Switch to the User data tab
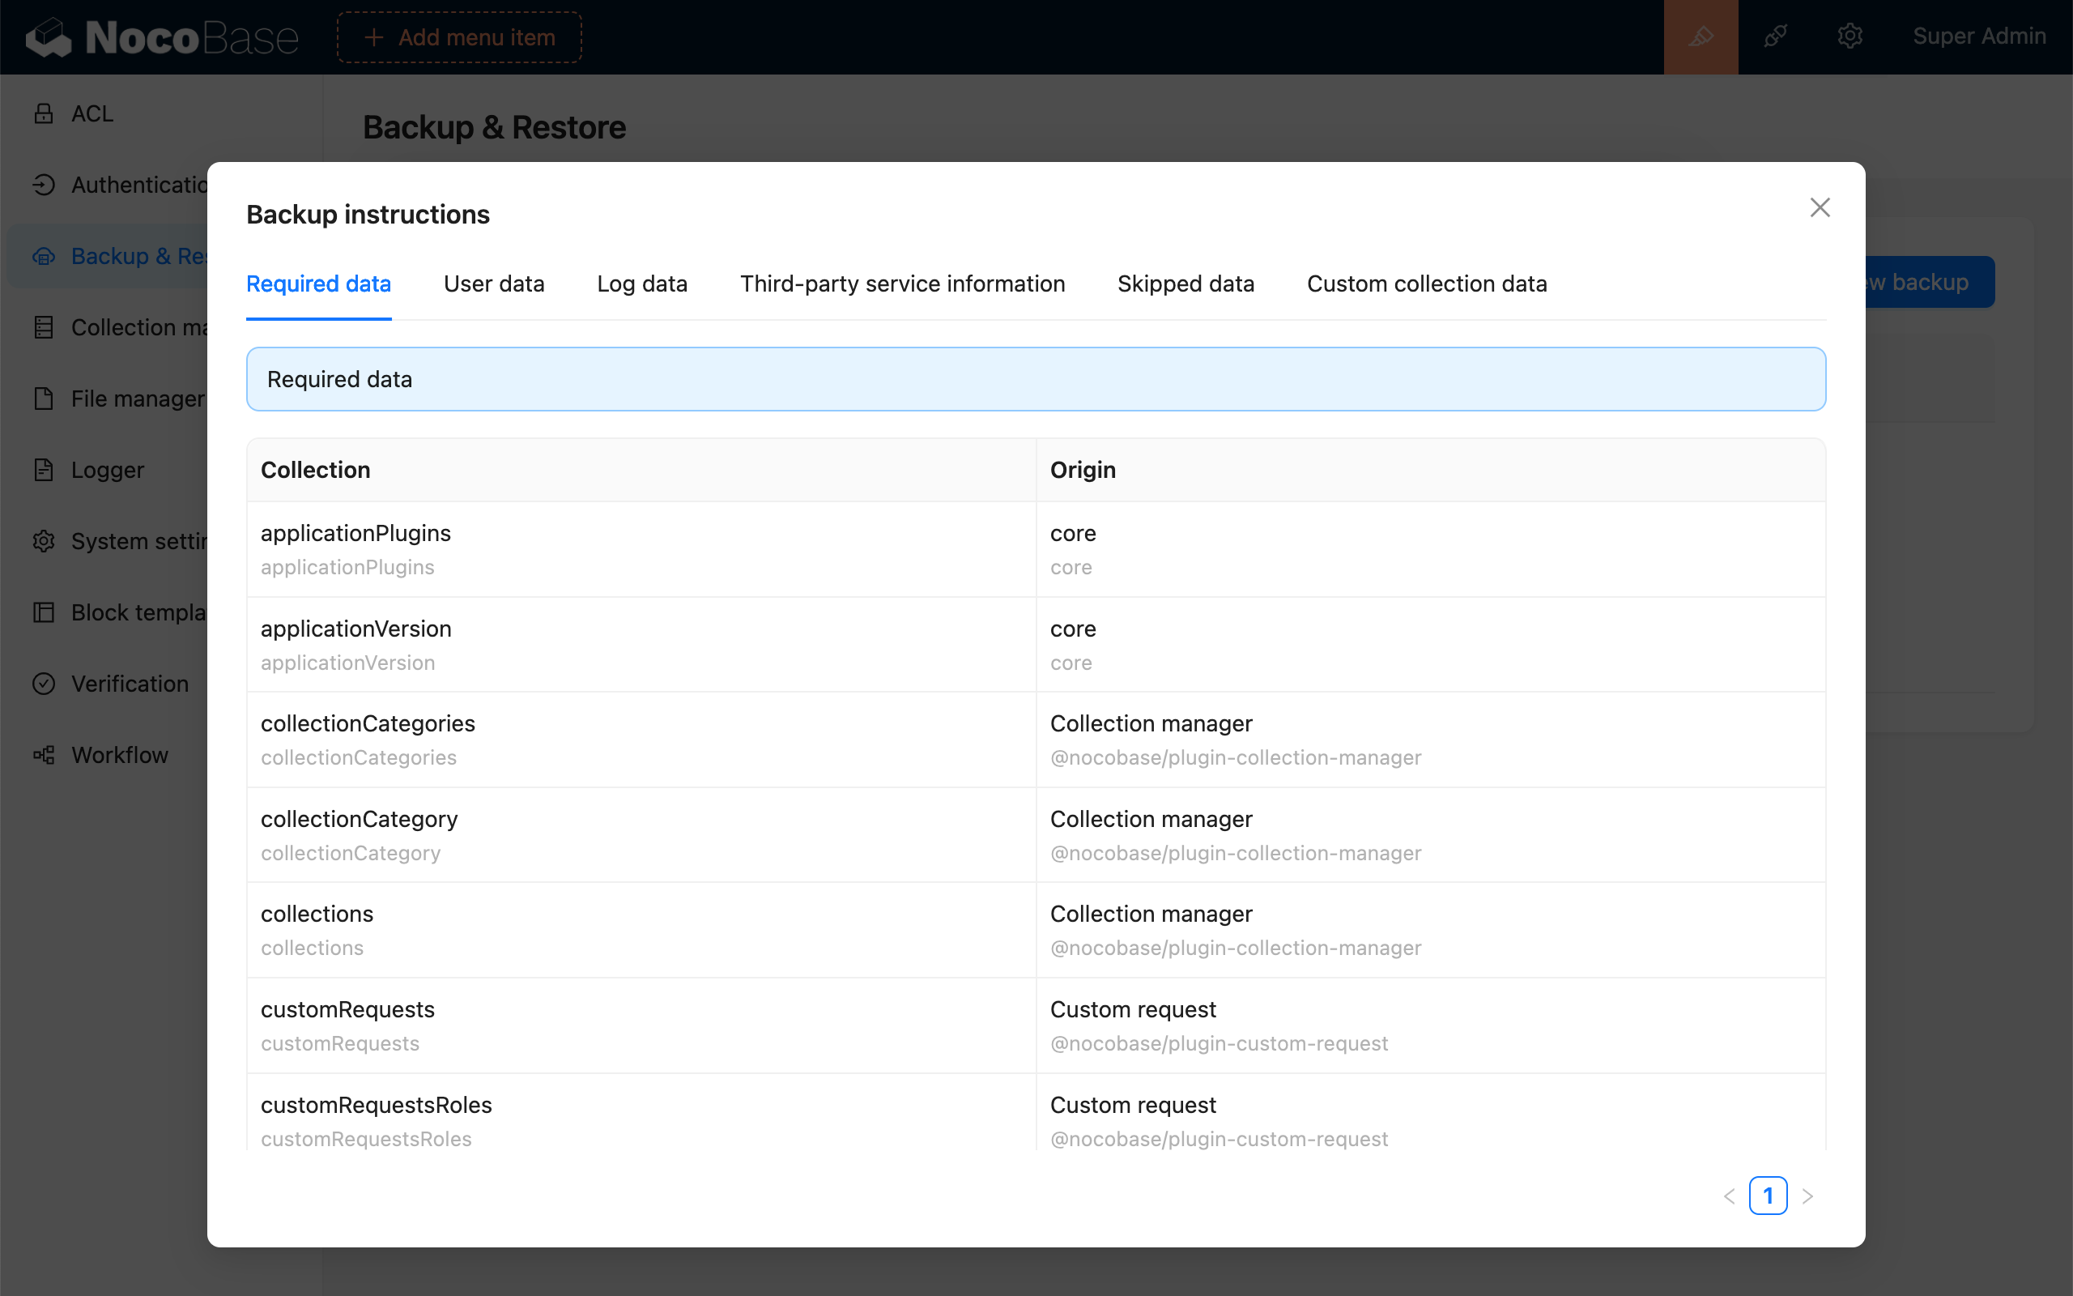 tap(494, 283)
